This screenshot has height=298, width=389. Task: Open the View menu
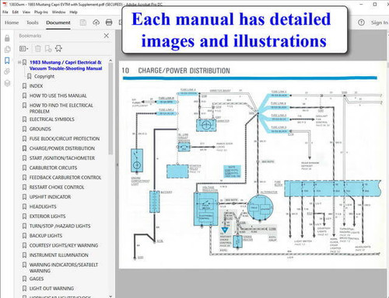coord(26,12)
